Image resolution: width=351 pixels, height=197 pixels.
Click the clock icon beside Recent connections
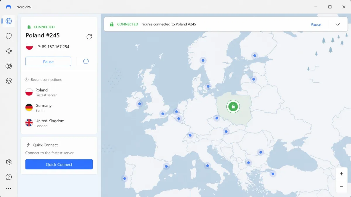tap(27, 79)
